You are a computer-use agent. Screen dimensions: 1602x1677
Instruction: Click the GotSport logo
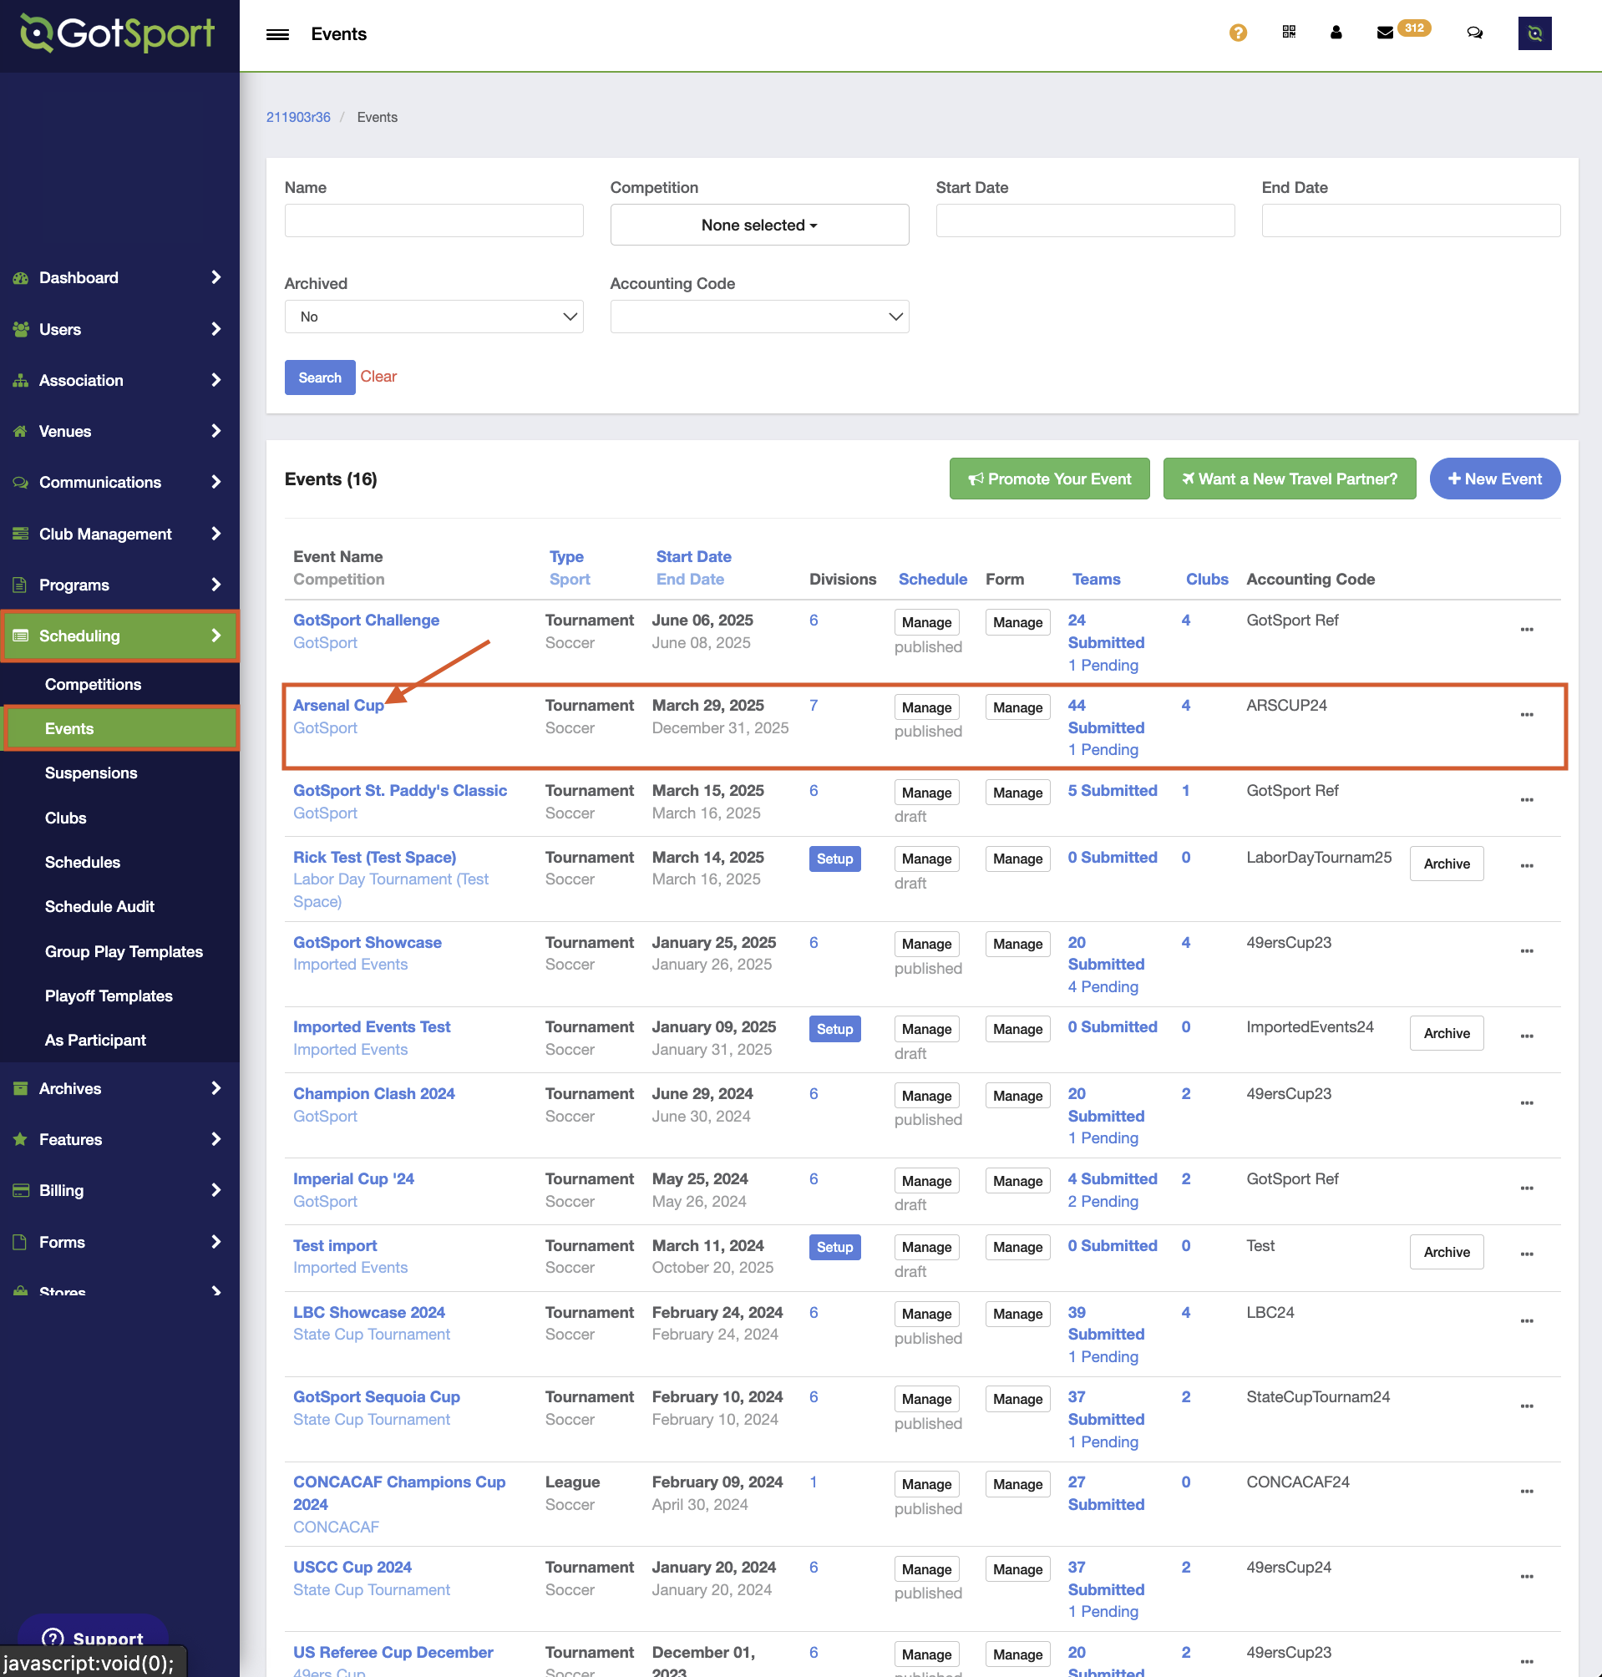point(118,33)
